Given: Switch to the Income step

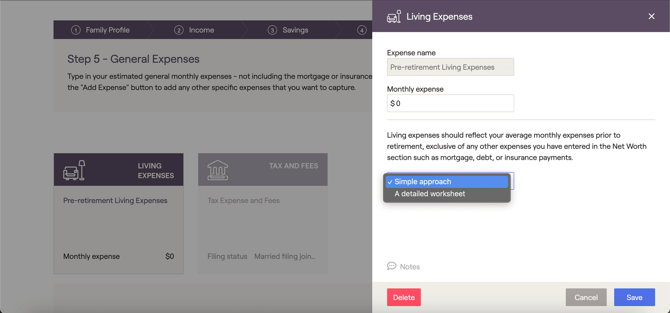Looking at the screenshot, I should click(x=201, y=30).
